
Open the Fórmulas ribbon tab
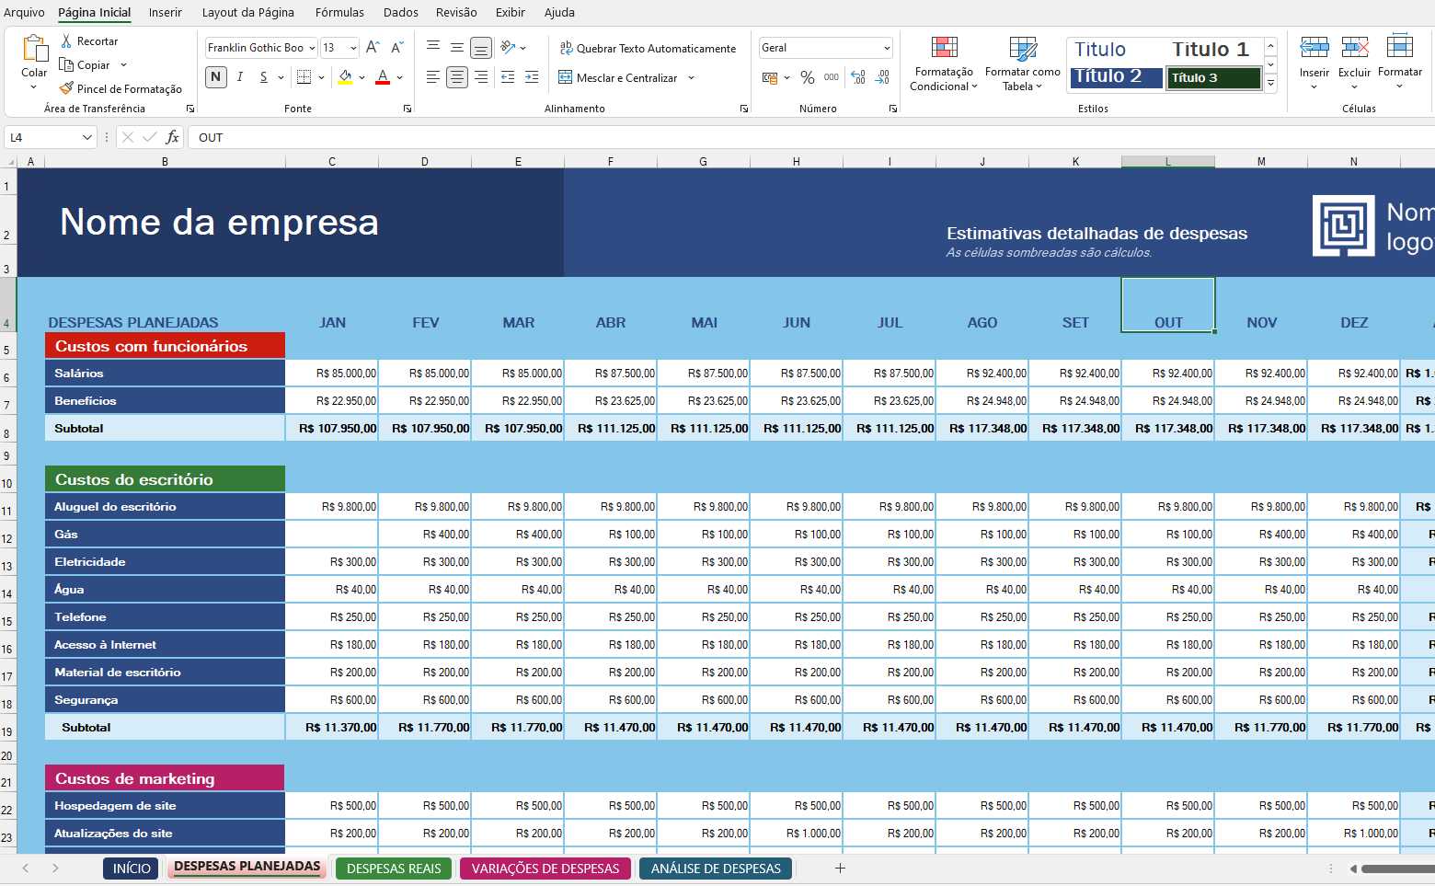click(339, 12)
